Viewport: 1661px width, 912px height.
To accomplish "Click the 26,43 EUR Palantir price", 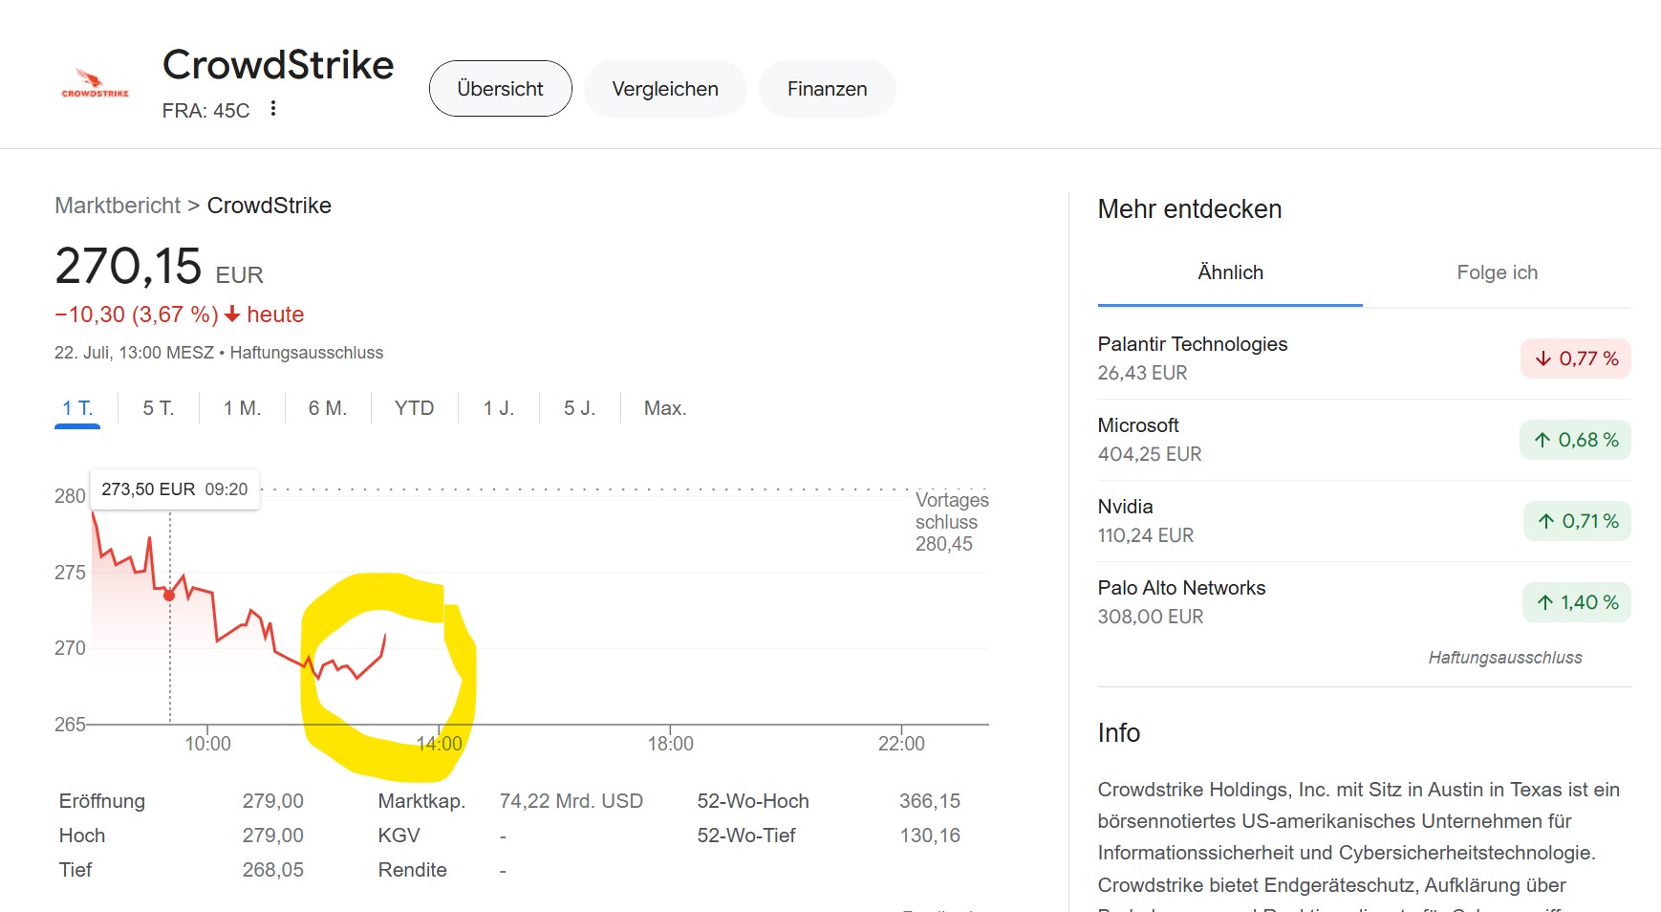I will [1142, 373].
